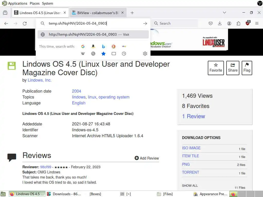Open the Downloads panel
The height and width of the screenshot is (197, 263).
[220, 23]
